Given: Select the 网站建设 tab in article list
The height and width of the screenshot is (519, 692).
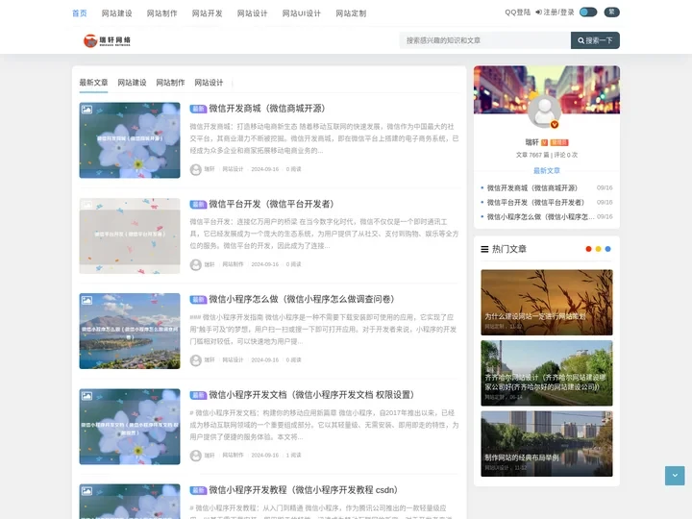Looking at the screenshot, I should 132,83.
